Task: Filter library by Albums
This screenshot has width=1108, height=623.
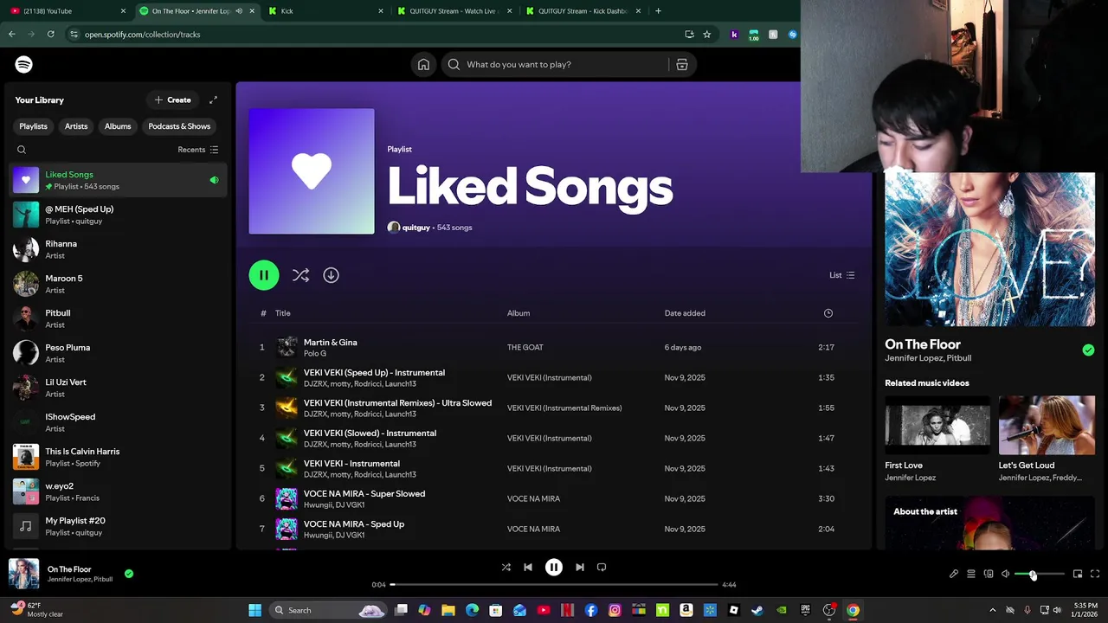Action: 118,126
